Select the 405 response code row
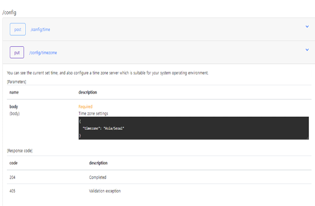 click(x=159, y=191)
